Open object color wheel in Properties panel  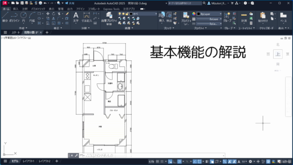click(194, 14)
